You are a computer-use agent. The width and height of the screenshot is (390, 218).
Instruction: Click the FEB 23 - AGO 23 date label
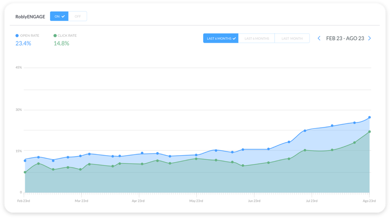tap(344, 38)
